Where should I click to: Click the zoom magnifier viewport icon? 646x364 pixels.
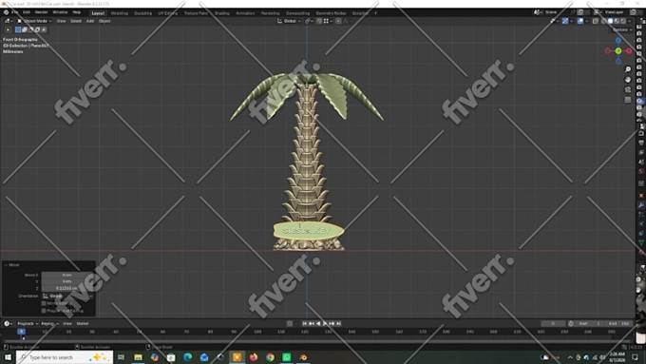(628, 69)
